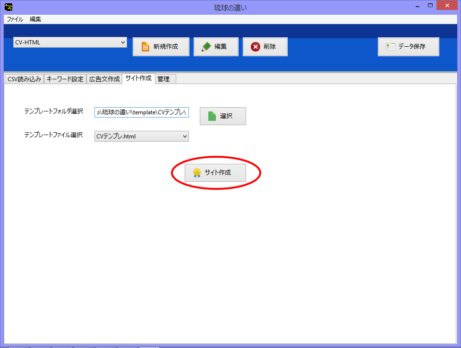The height and width of the screenshot is (348, 461).
Task: Click the template folder path field
Action: 141,112
